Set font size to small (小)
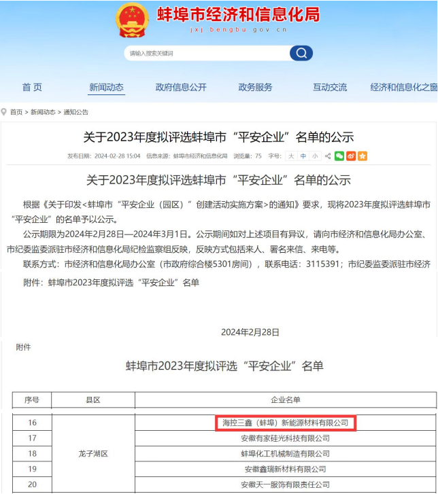The height and width of the screenshot is (494, 438). (314, 156)
